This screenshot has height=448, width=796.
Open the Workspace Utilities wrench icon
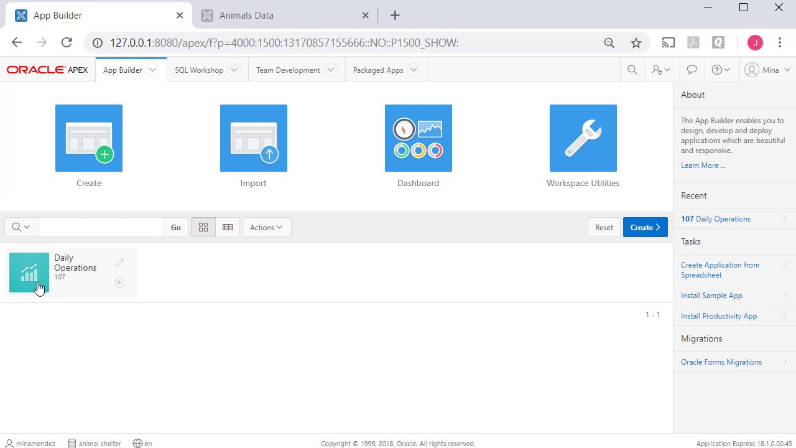click(x=583, y=138)
